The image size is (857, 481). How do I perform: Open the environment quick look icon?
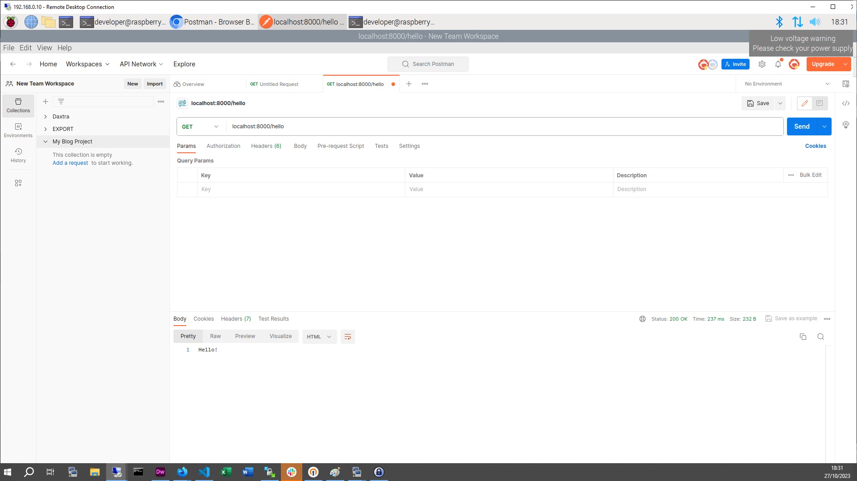[846, 84]
